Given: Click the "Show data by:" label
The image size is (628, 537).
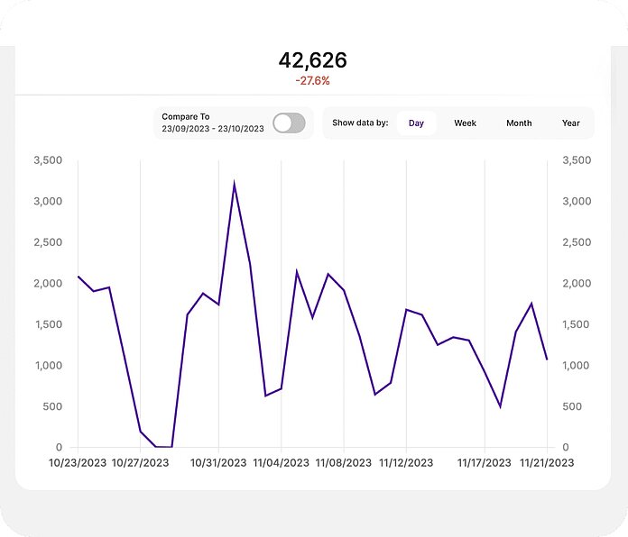Looking at the screenshot, I should (360, 123).
